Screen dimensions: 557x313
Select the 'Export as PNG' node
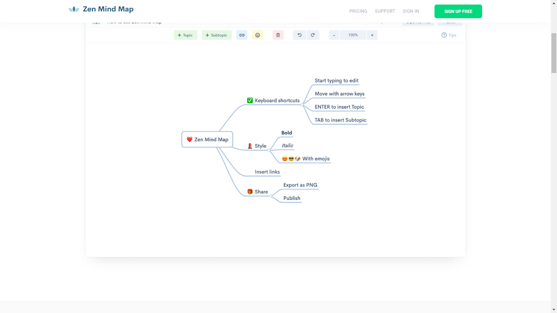pos(300,185)
